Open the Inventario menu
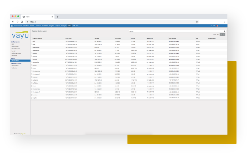Viewport: 251px width, 158px height. tap(38, 26)
